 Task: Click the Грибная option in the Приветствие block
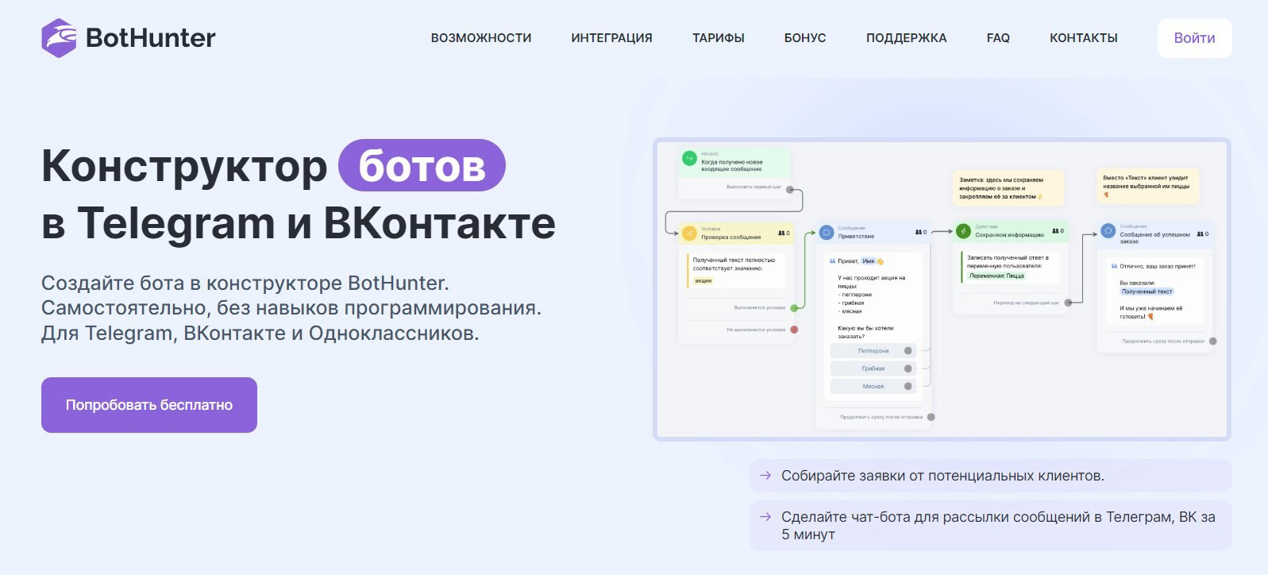pyautogui.click(x=873, y=369)
